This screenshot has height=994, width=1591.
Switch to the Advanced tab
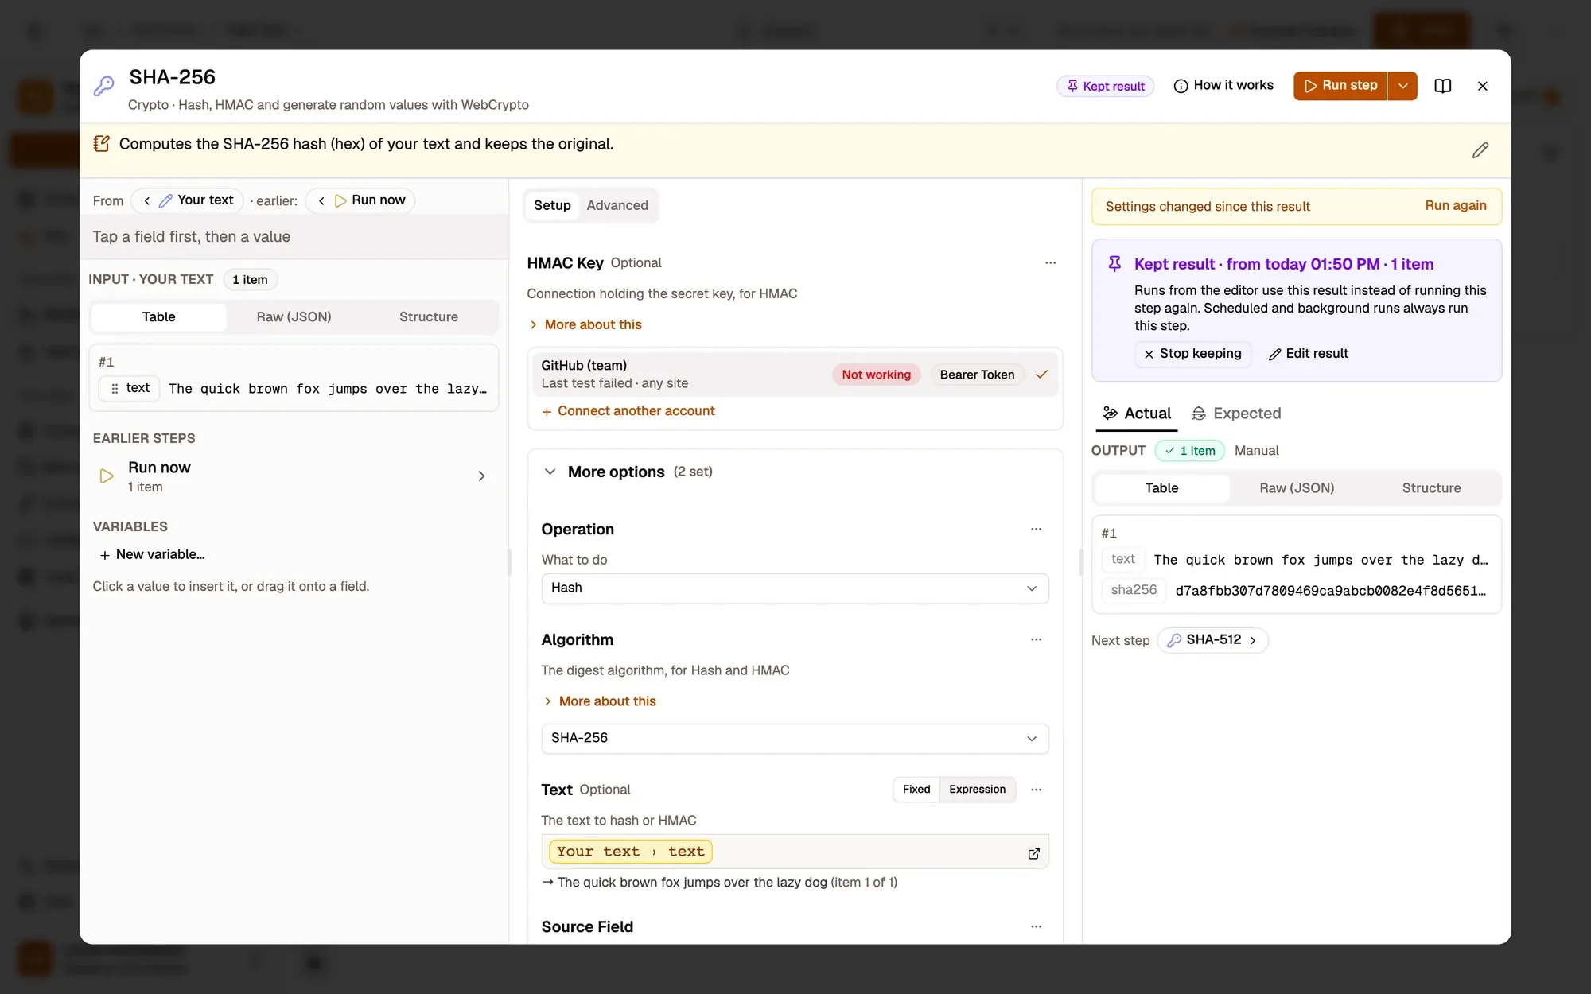tap(617, 205)
